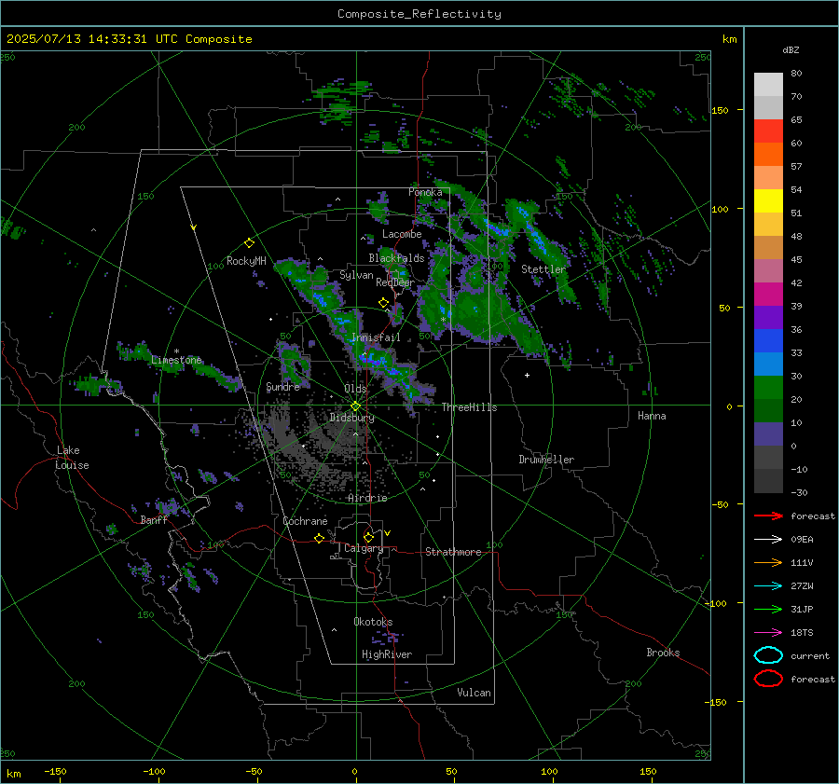Click the RockyMH label
The width and height of the screenshot is (839, 784).
[x=246, y=261]
